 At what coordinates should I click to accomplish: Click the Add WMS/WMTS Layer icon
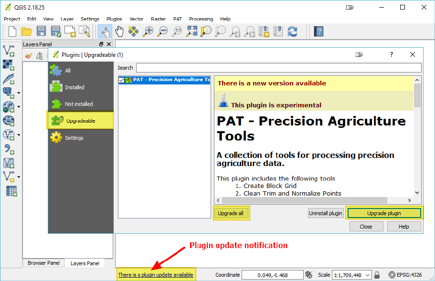click(x=9, y=107)
